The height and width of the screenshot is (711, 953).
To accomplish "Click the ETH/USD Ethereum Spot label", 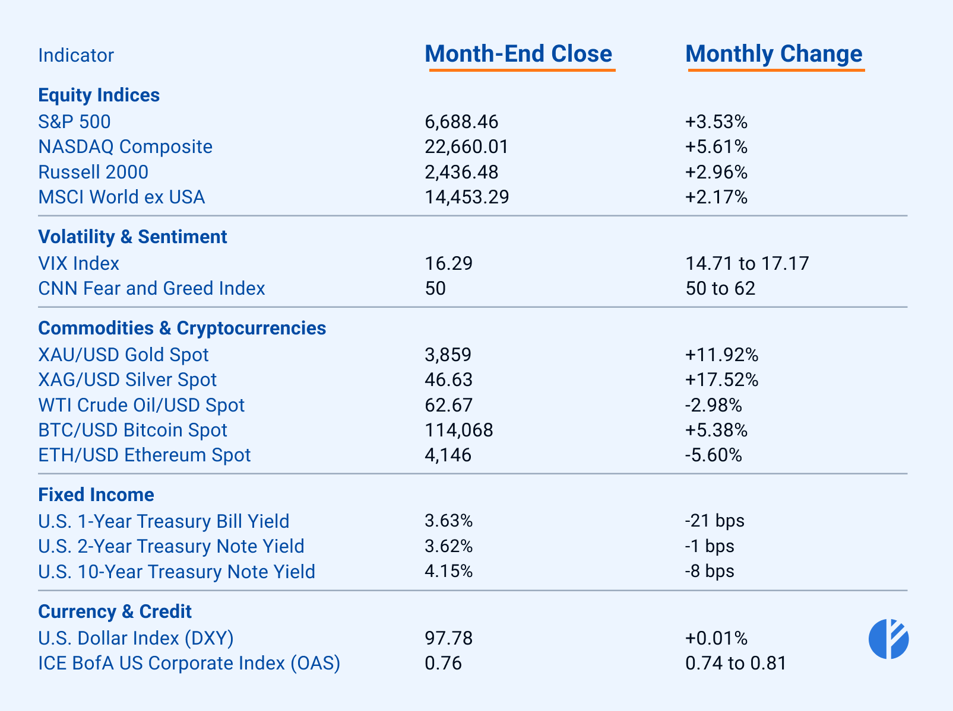I will click(144, 455).
